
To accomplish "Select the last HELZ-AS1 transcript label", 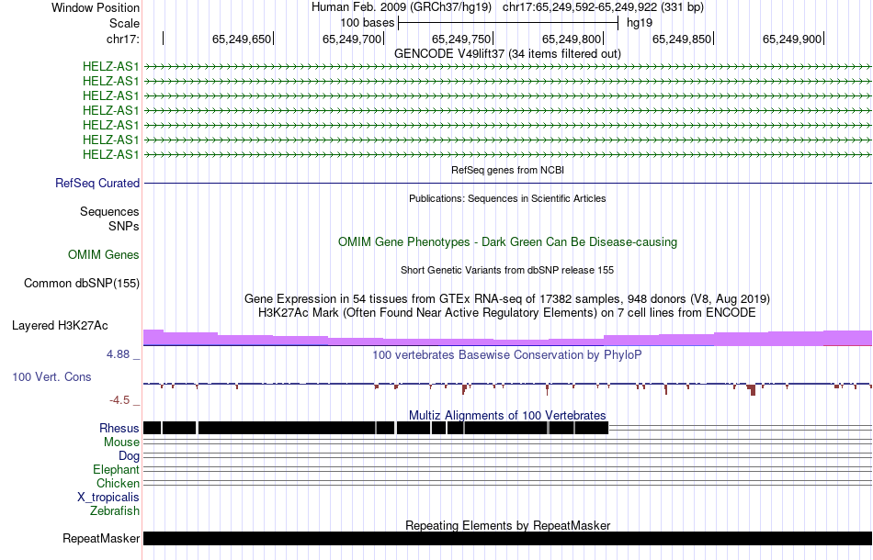I will pyautogui.click(x=111, y=154).
